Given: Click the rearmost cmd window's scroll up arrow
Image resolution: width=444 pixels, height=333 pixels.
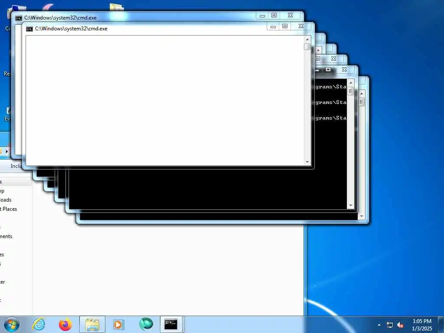Looking at the screenshot, I should click(361, 94).
